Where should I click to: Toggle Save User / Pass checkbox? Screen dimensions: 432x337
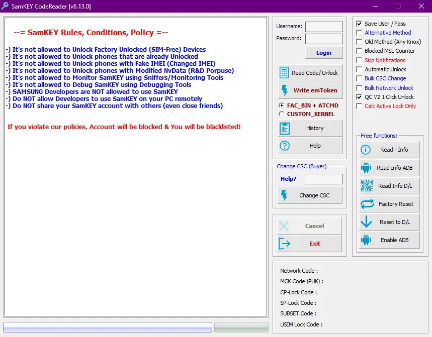coord(359,24)
